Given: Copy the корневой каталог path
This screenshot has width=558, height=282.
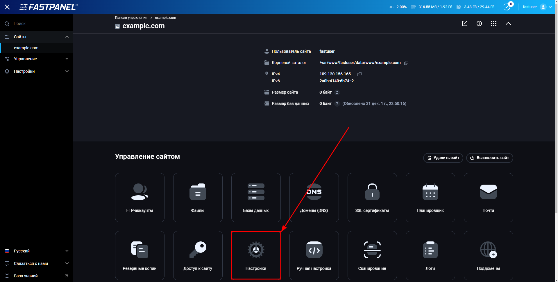Looking at the screenshot, I should 406,63.
